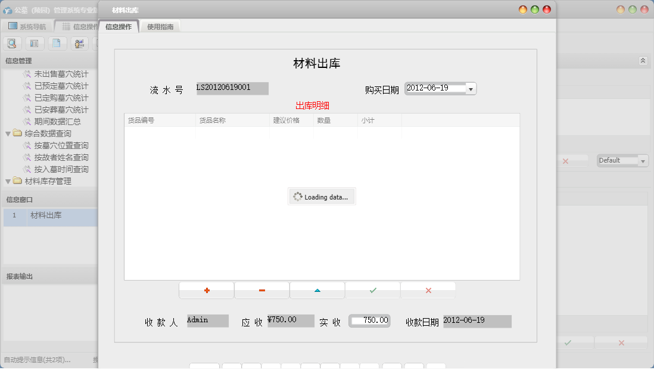Image resolution: width=654 pixels, height=386 pixels.
Task: Click the green checkmark icon to confirm outbound
Action: pos(372,290)
